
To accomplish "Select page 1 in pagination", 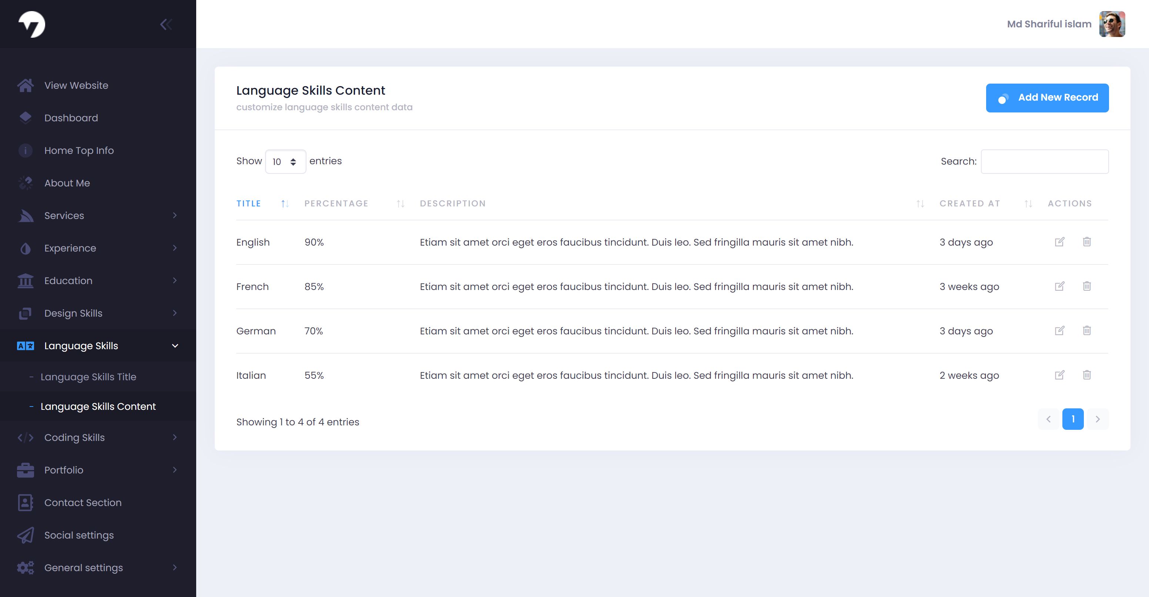I will [x=1073, y=419].
